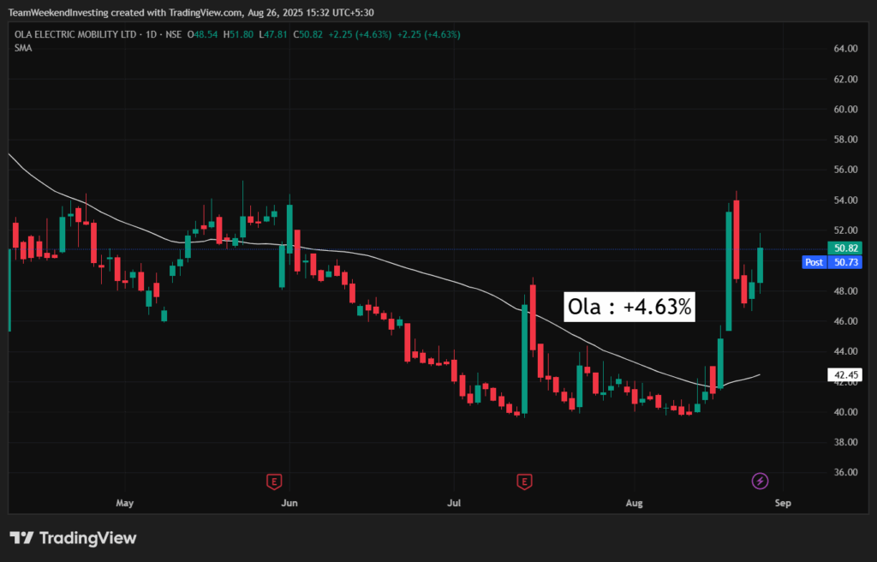The height and width of the screenshot is (562, 877).
Task: Click the green 50.82 current price label
Action: point(844,248)
